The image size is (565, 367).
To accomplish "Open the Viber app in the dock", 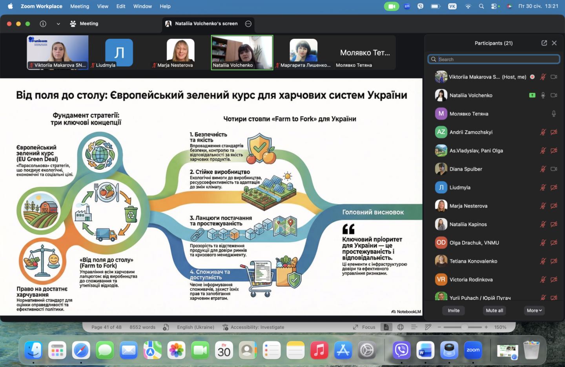I will (402, 350).
